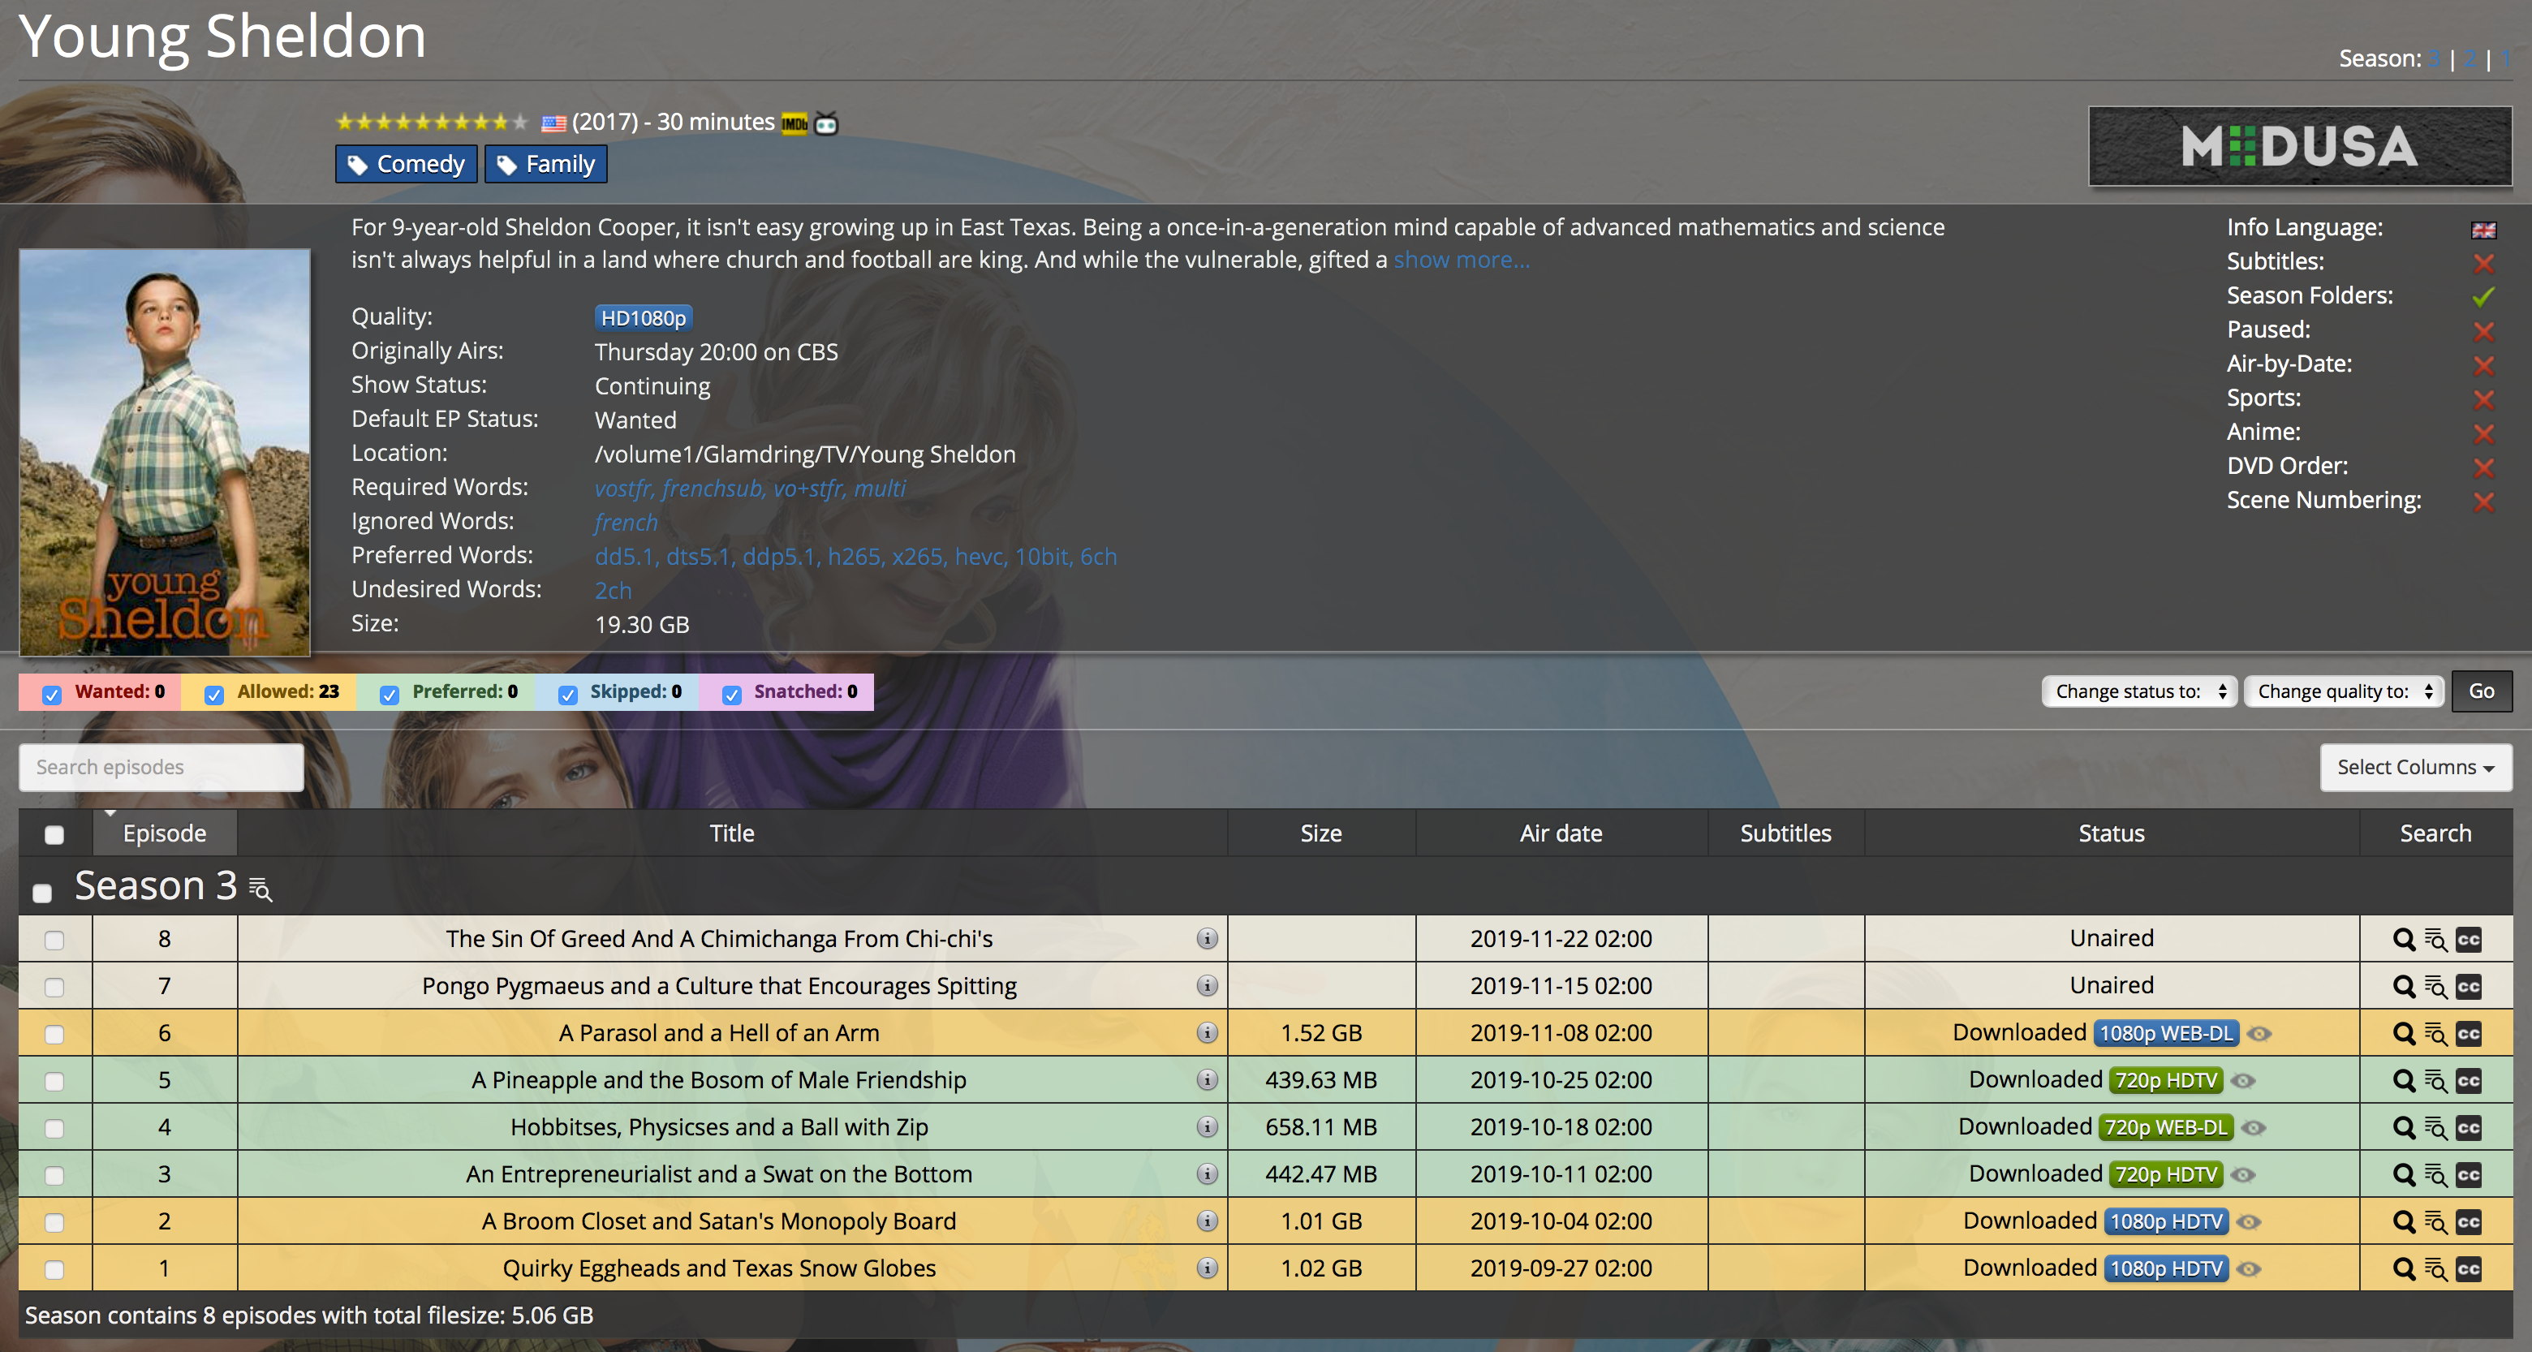This screenshot has width=2532, height=1352.
Task: Expand description with show more link
Action: [1462, 260]
